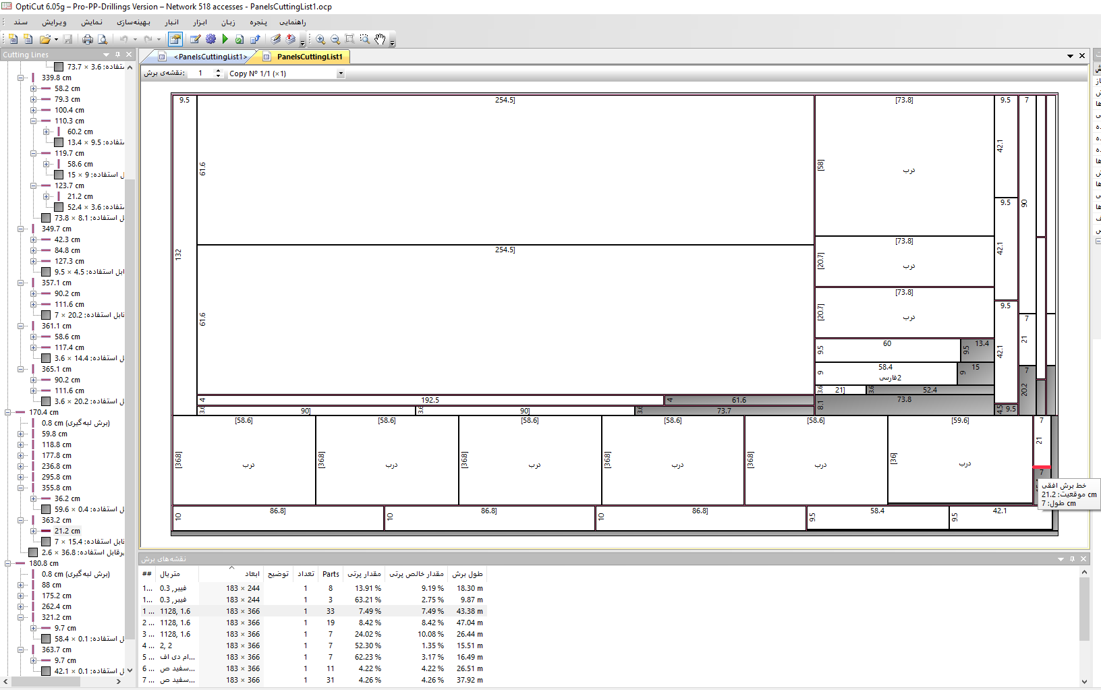Expand the 59.8 cm cutting line
Viewport: 1101px width, 690px height.
[21, 434]
